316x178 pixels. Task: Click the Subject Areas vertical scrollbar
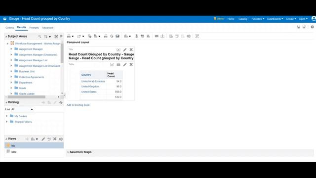(62, 53)
